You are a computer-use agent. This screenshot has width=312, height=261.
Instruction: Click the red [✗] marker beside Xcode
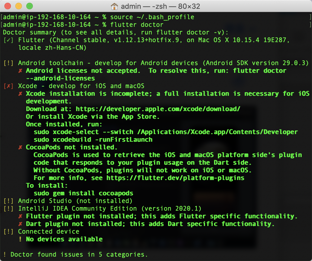[8, 86]
